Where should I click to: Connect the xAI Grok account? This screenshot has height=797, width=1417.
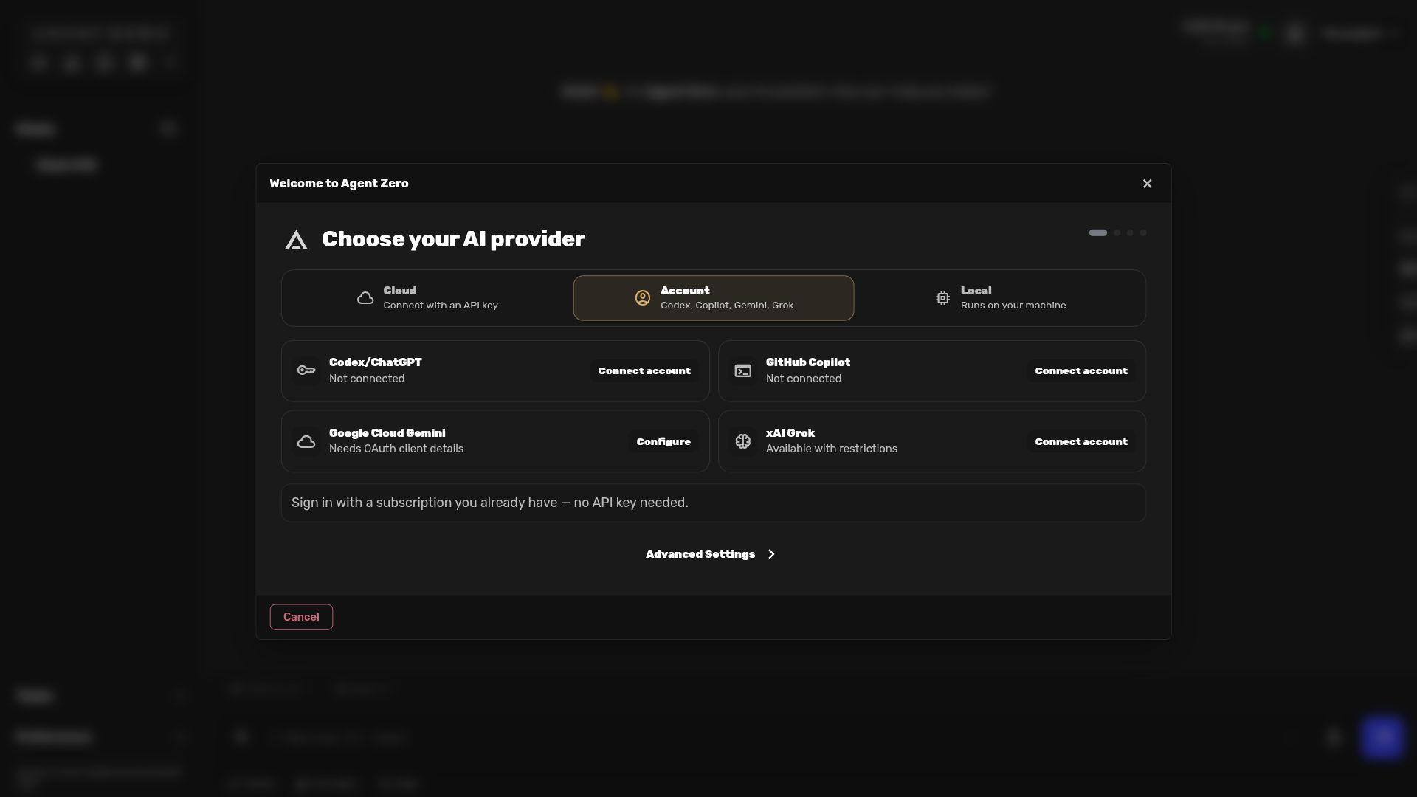coord(1081,441)
